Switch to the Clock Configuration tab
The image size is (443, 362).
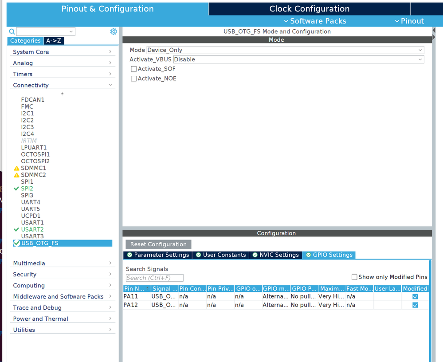pos(309,8)
